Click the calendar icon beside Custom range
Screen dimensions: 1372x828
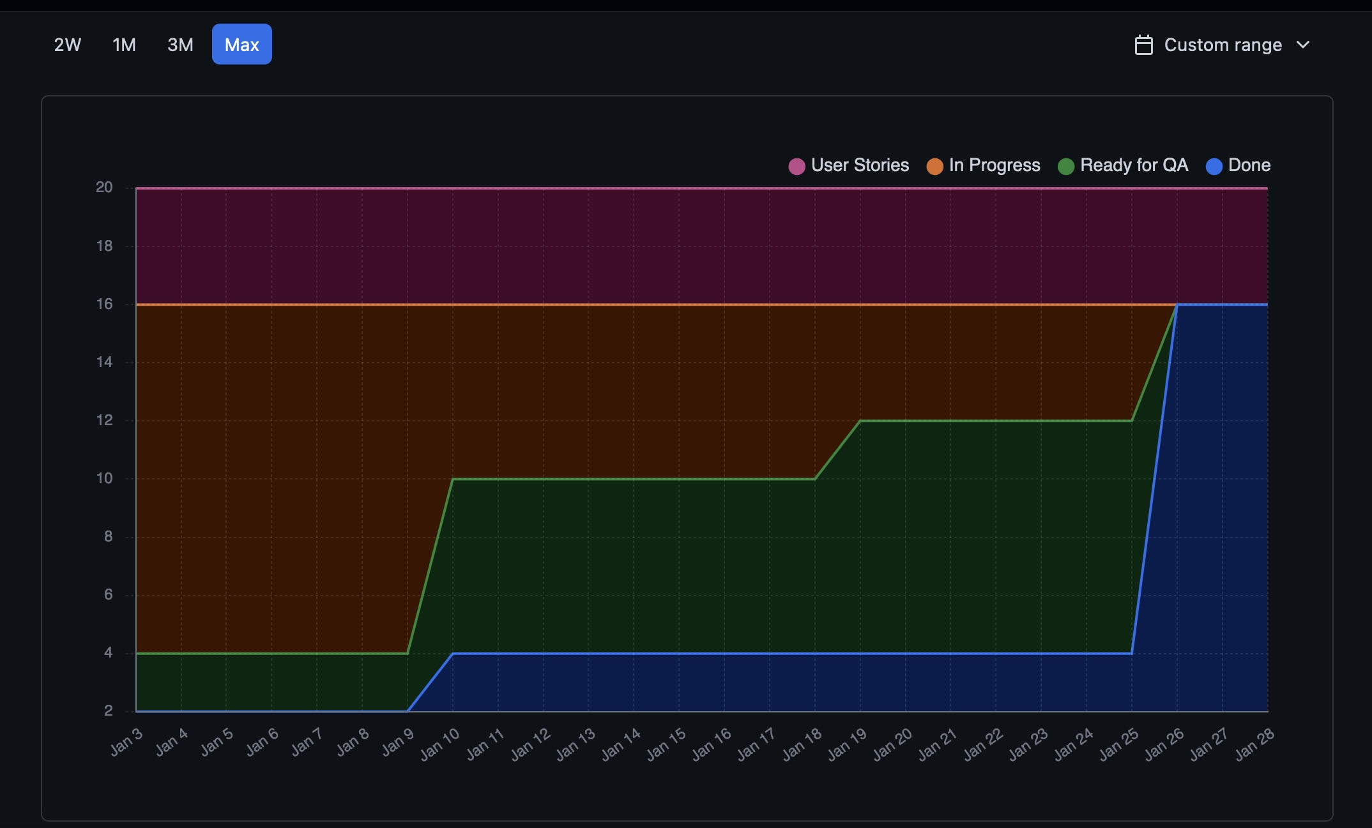[x=1143, y=45]
